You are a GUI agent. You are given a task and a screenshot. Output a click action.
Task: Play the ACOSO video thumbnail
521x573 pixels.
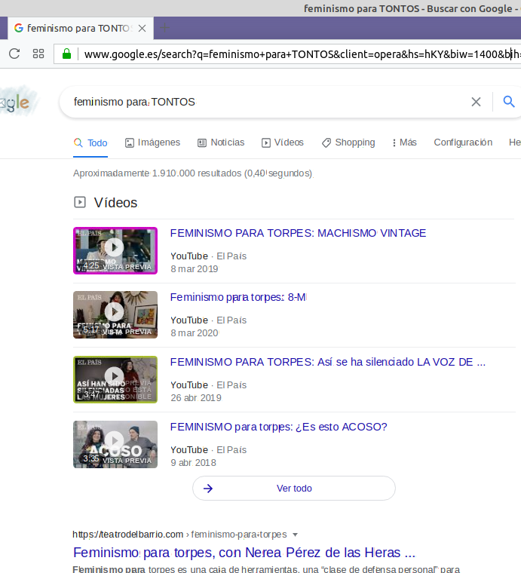point(115,444)
